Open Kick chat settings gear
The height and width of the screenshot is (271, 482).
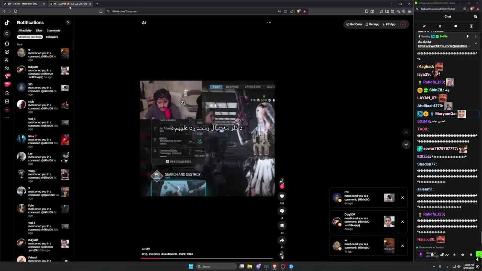[471, 255]
